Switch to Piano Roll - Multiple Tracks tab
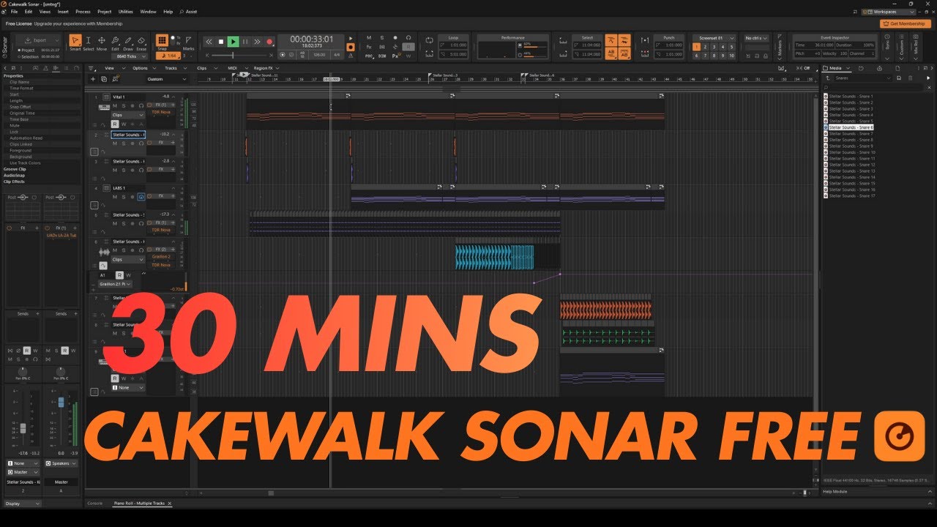Image resolution: width=937 pixels, height=527 pixels. pyautogui.click(x=141, y=504)
